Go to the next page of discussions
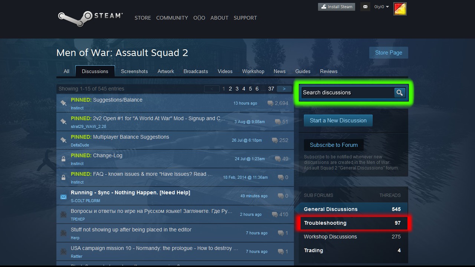This screenshot has width=475, height=267. 284,89
